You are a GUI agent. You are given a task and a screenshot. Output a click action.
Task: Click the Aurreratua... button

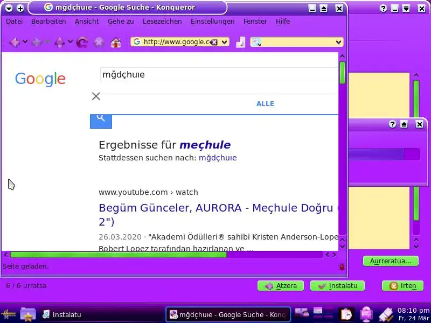[391, 261]
